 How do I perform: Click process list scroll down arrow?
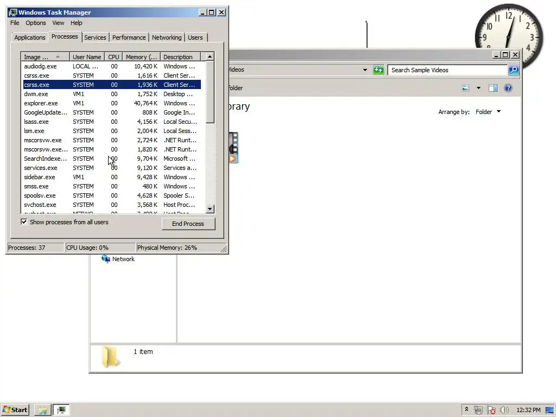point(210,209)
